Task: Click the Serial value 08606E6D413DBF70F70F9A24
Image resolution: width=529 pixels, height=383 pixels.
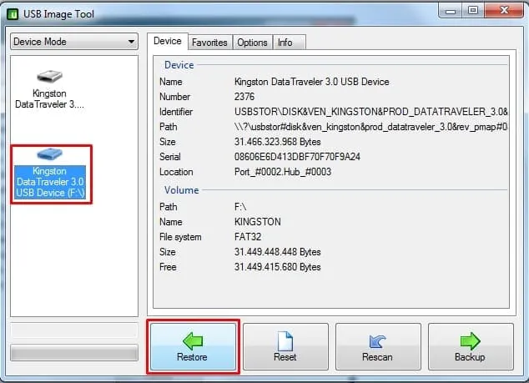Action: [x=297, y=157]
